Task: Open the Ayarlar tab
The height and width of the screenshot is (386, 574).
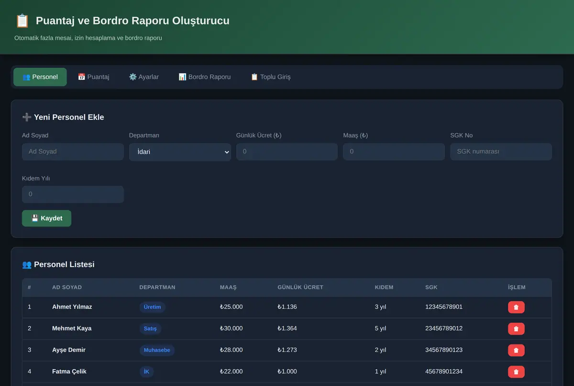Action: click(144, 77)
